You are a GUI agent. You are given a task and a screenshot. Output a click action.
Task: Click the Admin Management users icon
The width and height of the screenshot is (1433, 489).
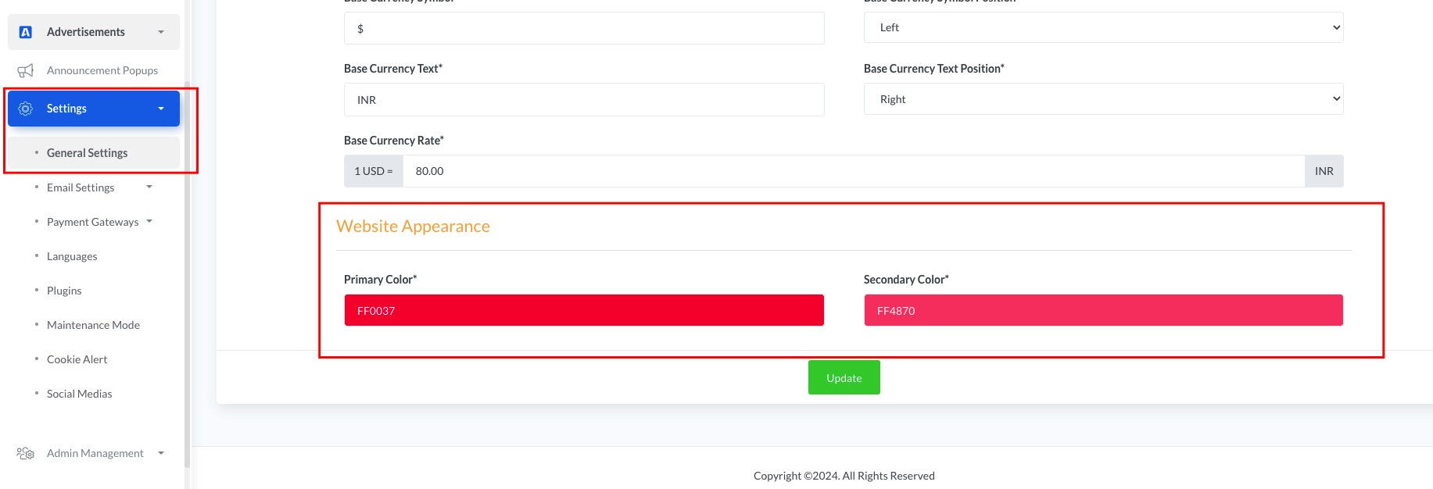click(26, 453)
